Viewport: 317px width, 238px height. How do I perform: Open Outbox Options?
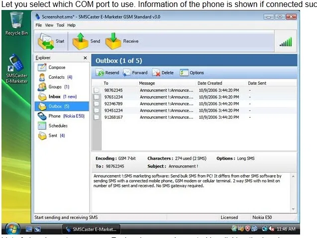(192, 72)
